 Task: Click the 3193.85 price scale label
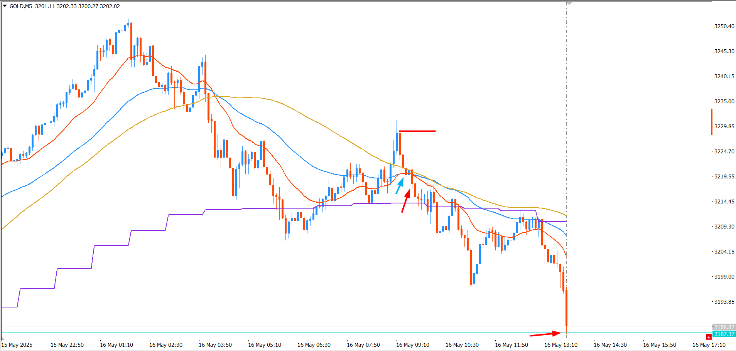click(x=724, y=302)
